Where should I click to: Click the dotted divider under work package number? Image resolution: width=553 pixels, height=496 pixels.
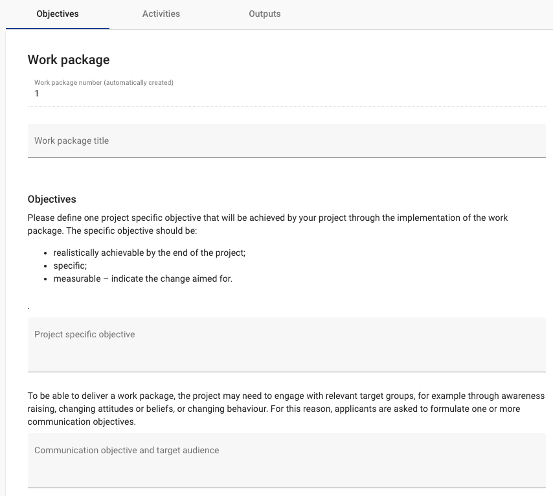(x=286, y=106)
